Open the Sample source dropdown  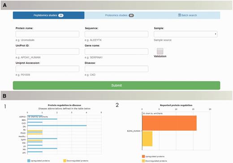(186, 34)
